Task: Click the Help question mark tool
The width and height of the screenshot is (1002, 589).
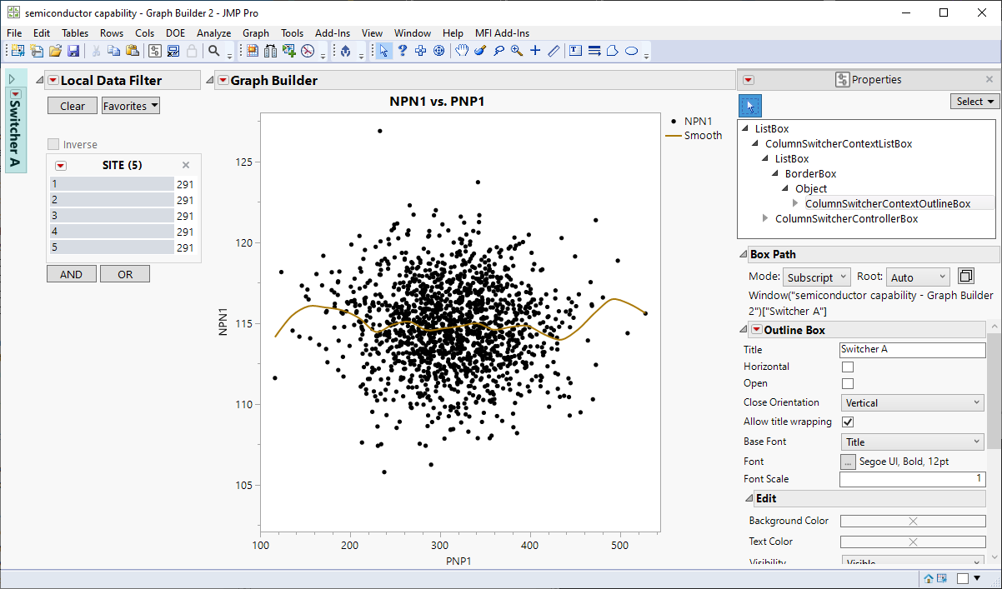Action: tap(402, 51)
